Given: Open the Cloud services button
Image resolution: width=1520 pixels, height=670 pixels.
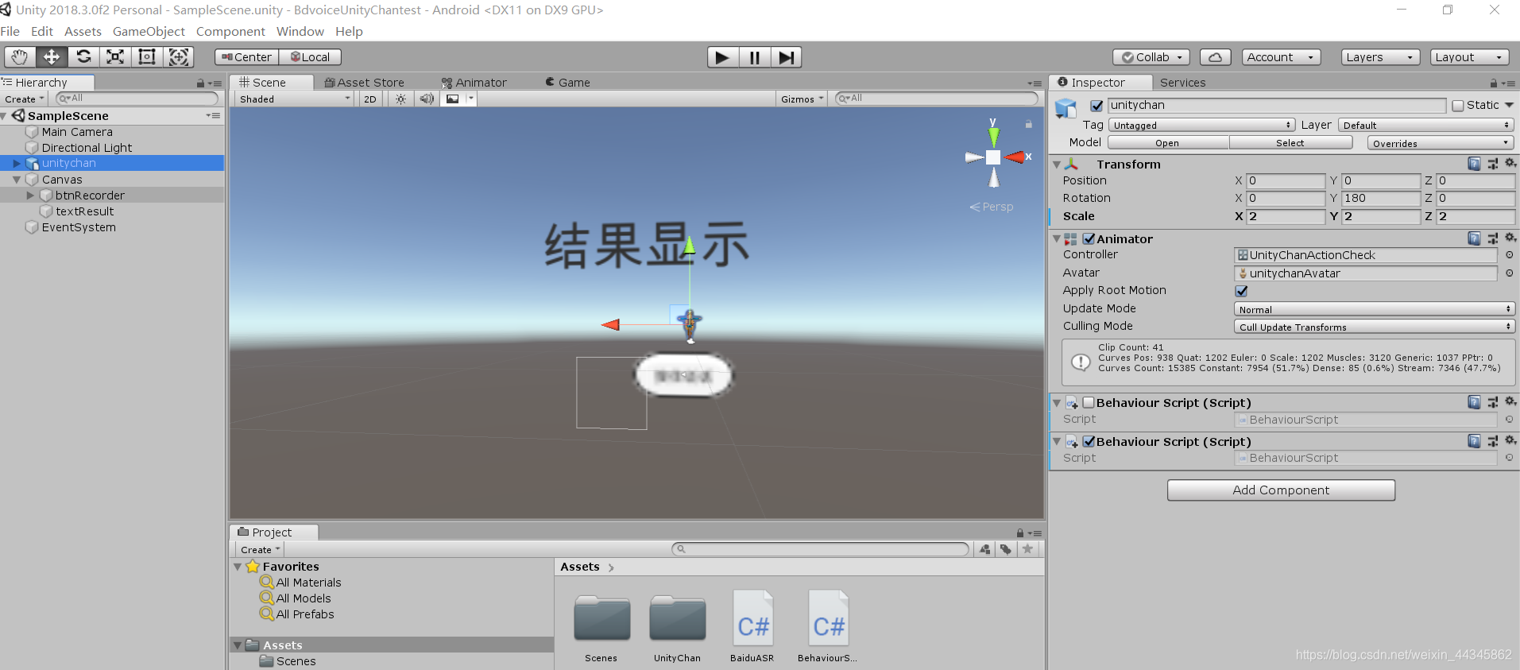Looking at the screenshot, I should (x=1215, y=57).
